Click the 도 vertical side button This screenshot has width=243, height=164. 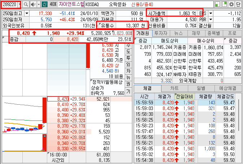click(128, 52)
